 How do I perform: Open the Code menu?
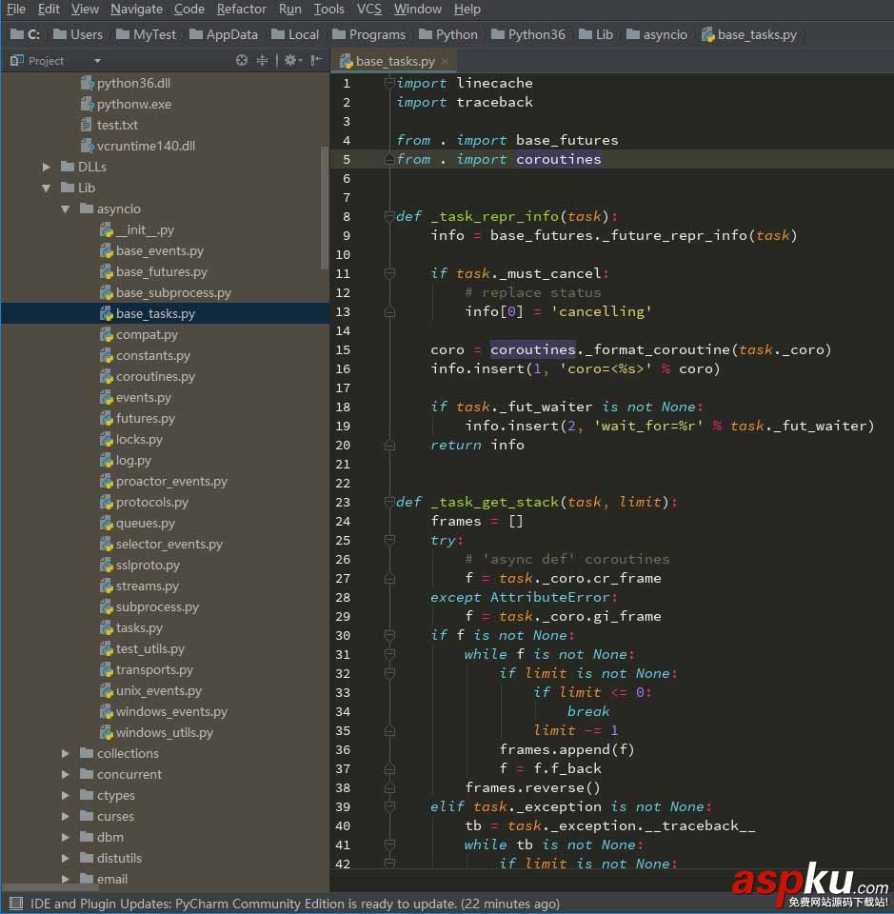(x=189, y=9)
